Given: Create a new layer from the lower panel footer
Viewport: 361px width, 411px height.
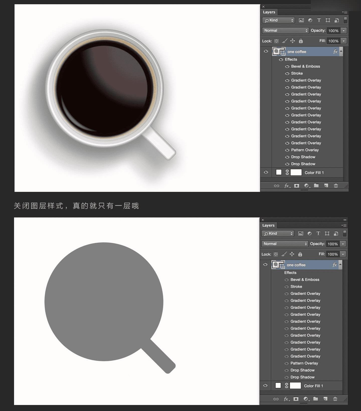Looking at the screenshot, I should coord(325,399).
